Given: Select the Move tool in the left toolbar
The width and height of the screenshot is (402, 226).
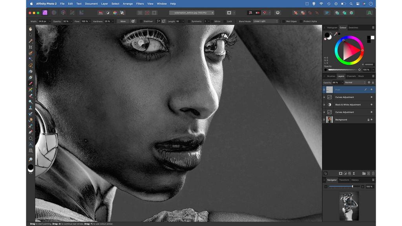Looking at the screenshot, I should [x=30, y=35].
